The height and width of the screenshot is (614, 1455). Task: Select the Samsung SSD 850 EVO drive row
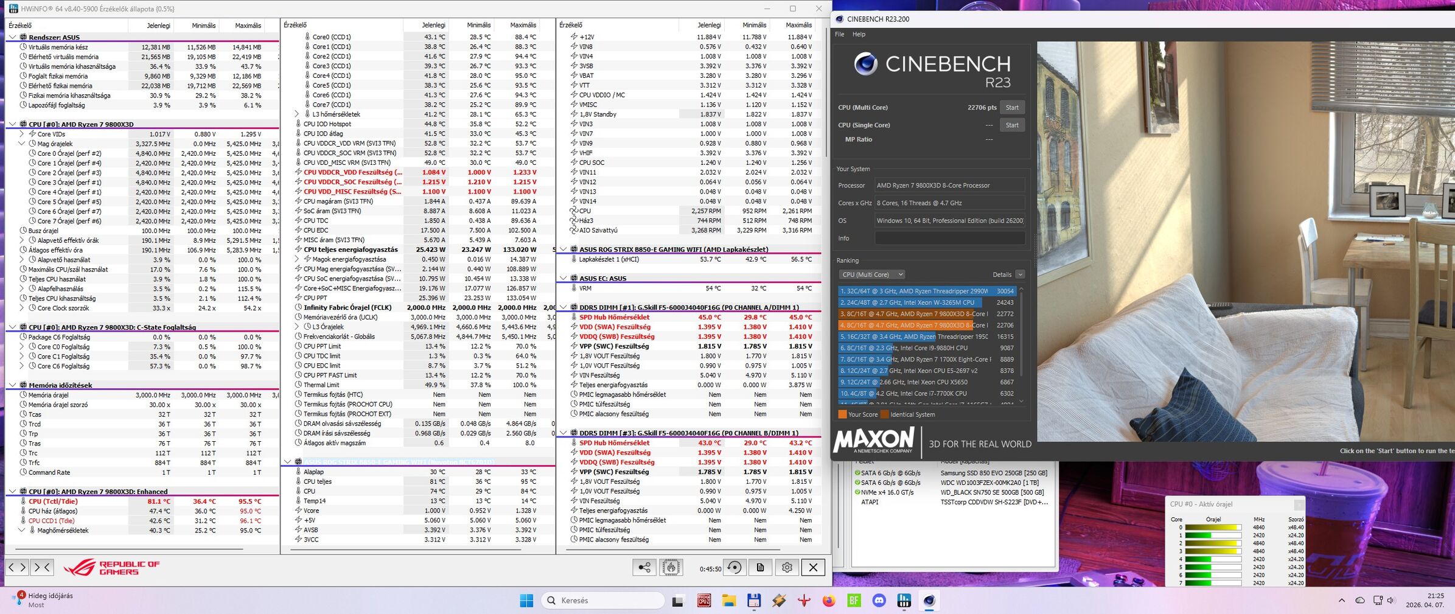(x=952, y=473)
